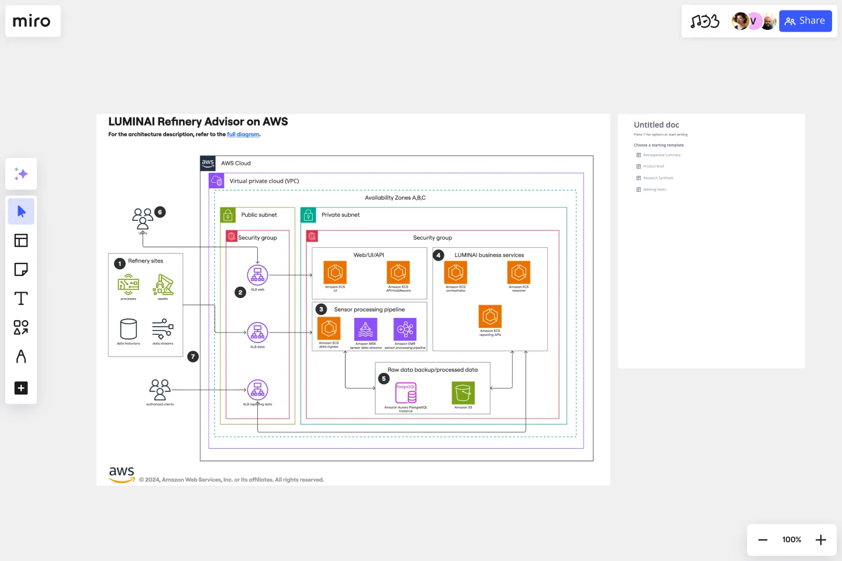Viewport: 842px width, 561px height.
Task: Click the 100% zoom level
Action: click(x=792, y=540)
